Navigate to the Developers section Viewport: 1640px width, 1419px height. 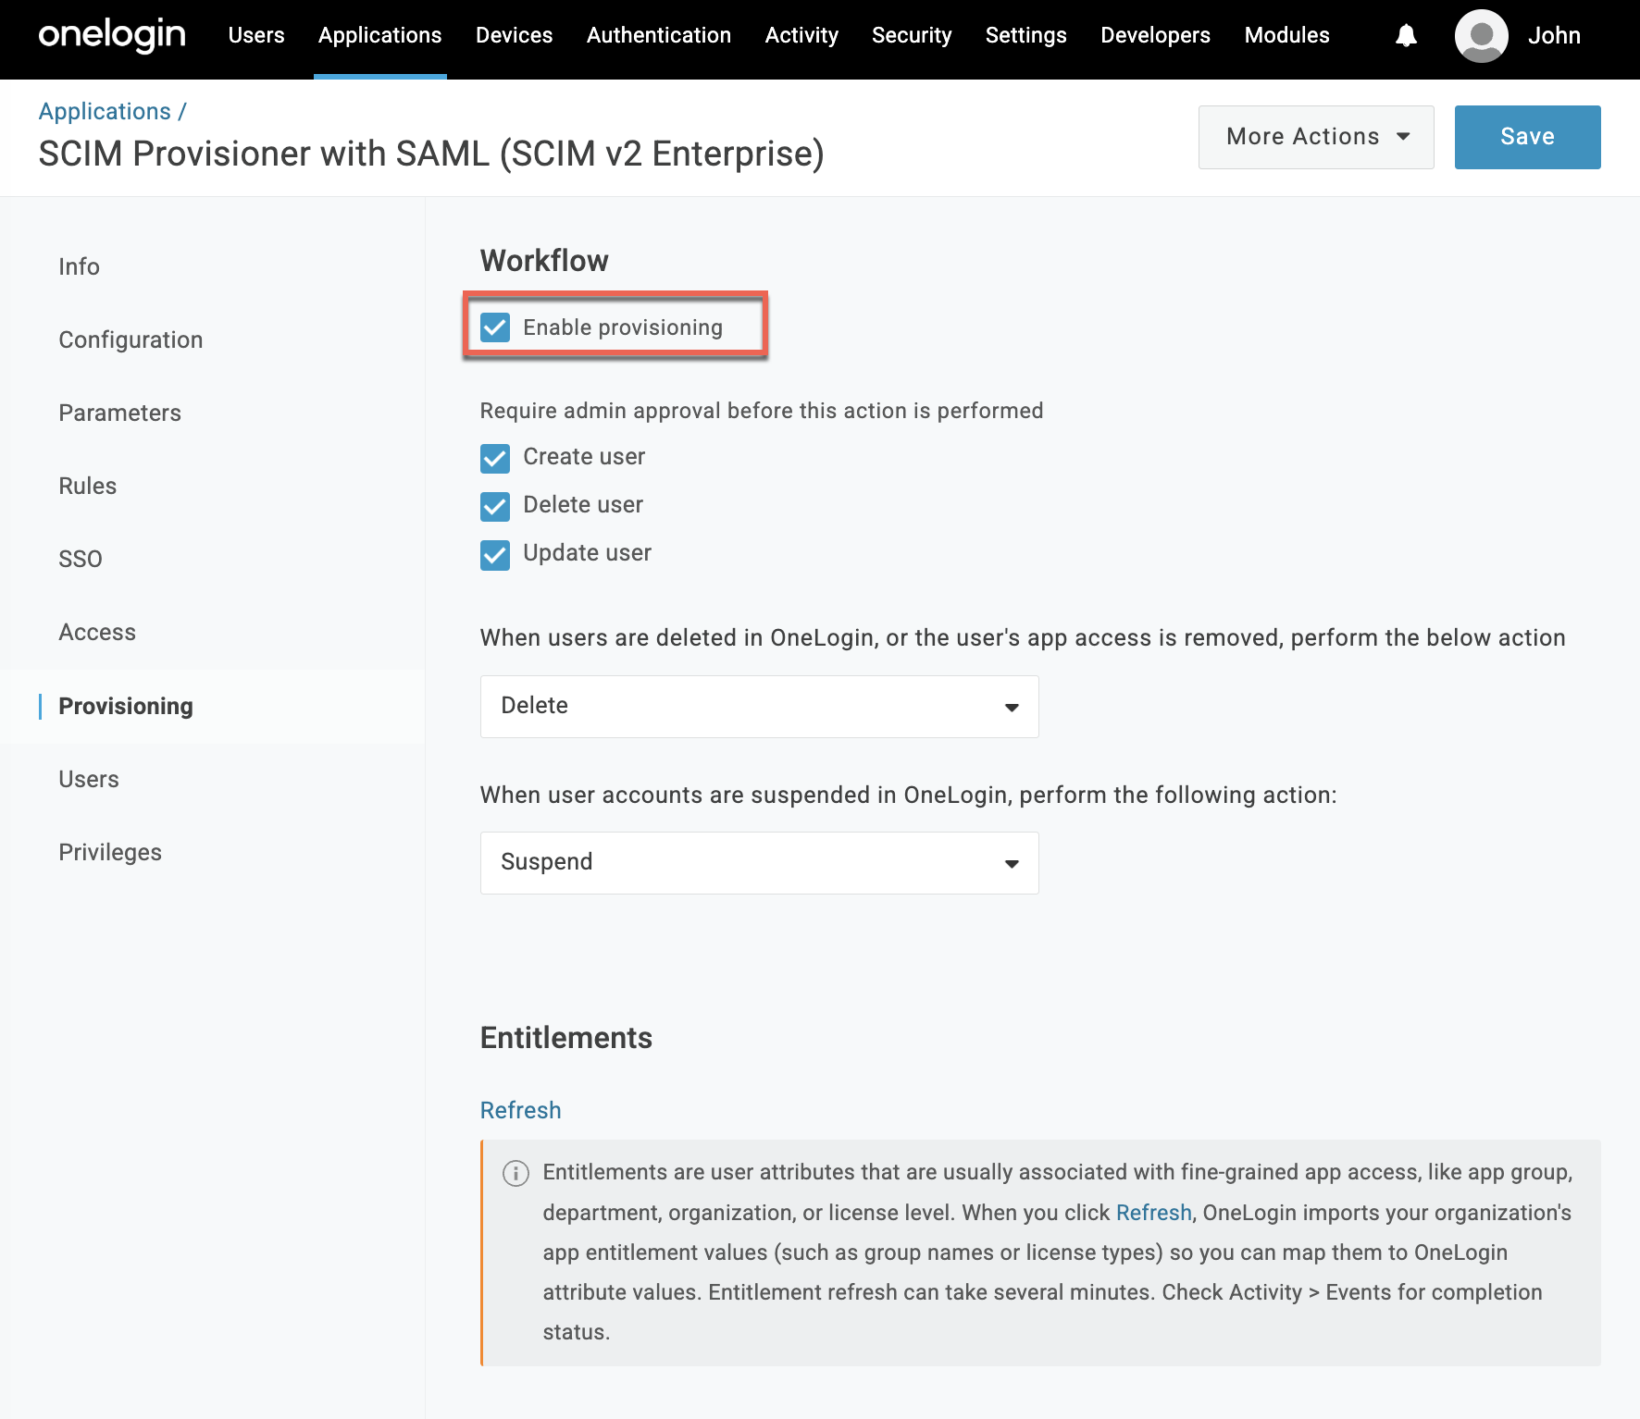[1154, 35]
